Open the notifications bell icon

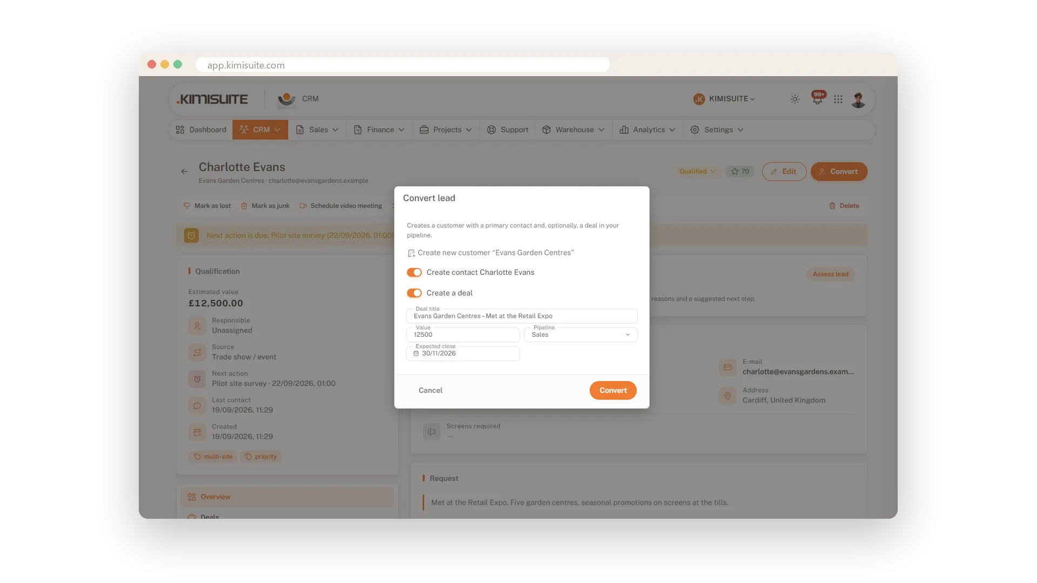pos(818,99)
